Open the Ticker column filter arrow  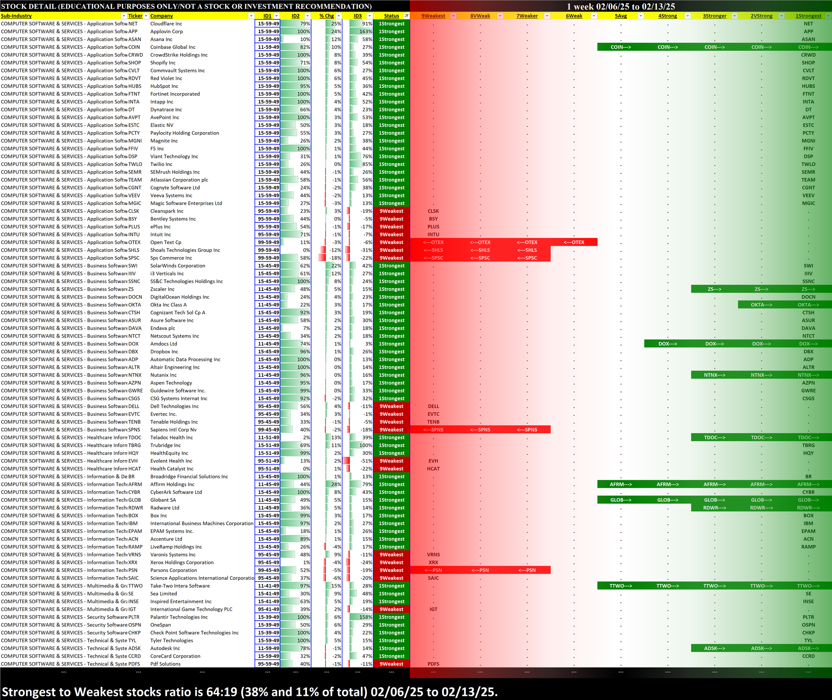(146, 16)
